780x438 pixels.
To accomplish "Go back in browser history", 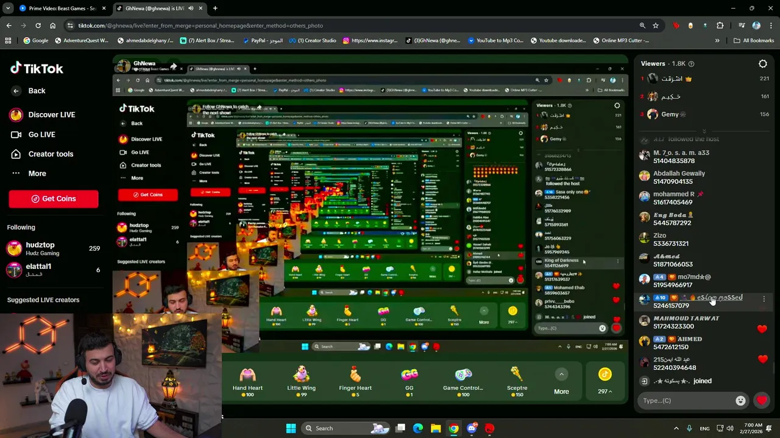I will (x=9, y=26).
